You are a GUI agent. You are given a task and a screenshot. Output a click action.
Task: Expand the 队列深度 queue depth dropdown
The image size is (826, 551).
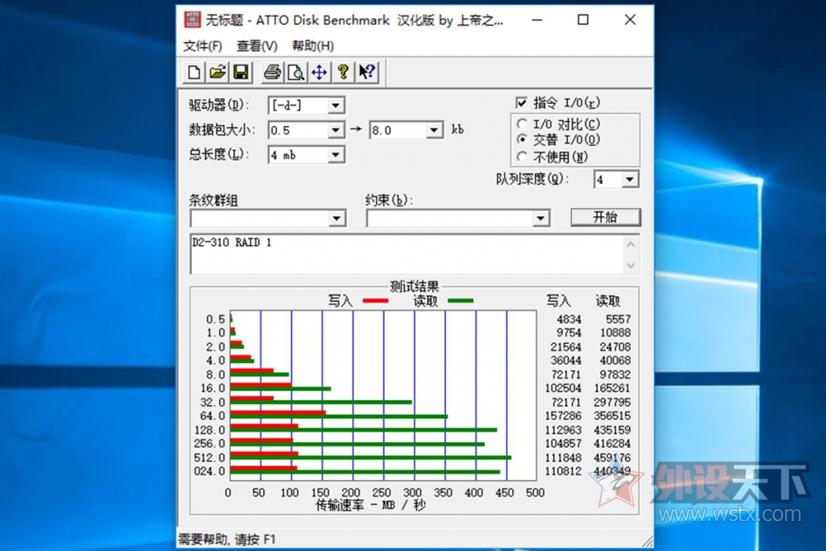point(630,180)
